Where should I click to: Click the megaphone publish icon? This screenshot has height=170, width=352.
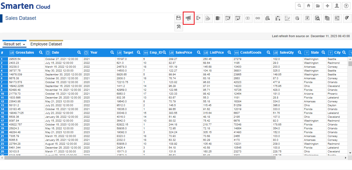[189, 18]
